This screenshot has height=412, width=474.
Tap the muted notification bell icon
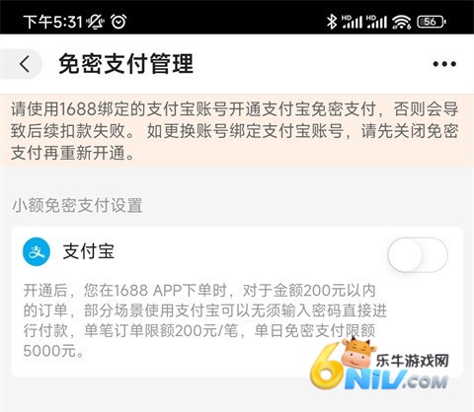point(95,22)
